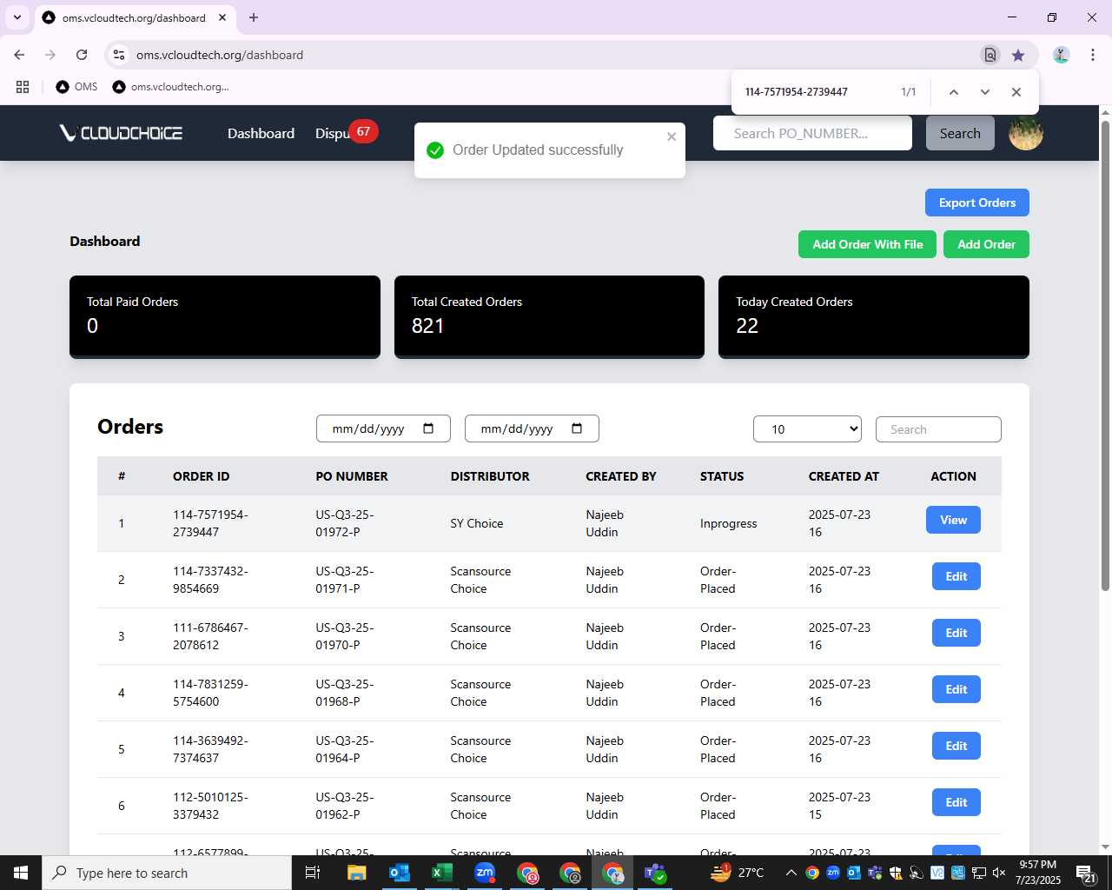The width and height of the screenshot is (1112, 890).
Task: Open site information icon in address bar
Action: 119,55
